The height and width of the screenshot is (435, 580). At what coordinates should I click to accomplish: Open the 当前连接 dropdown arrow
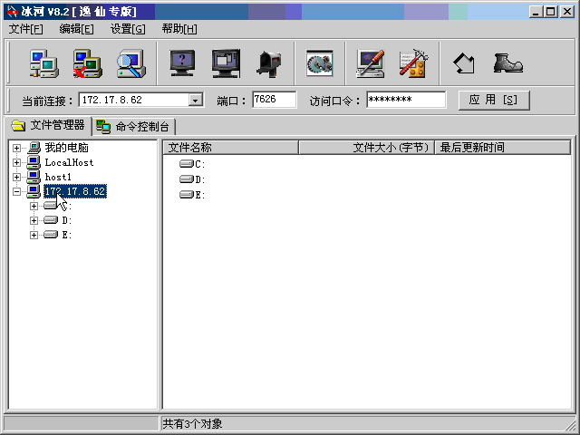196,100
